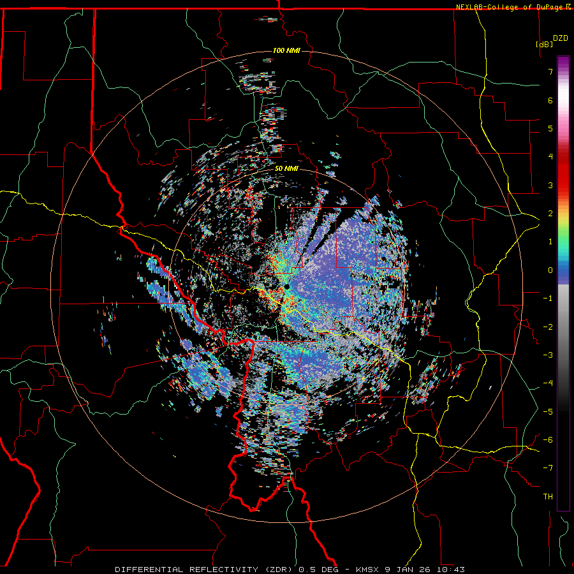Click the -1 value on color scale
Viewport: 574px width, 574px height.
click(548, 298)
